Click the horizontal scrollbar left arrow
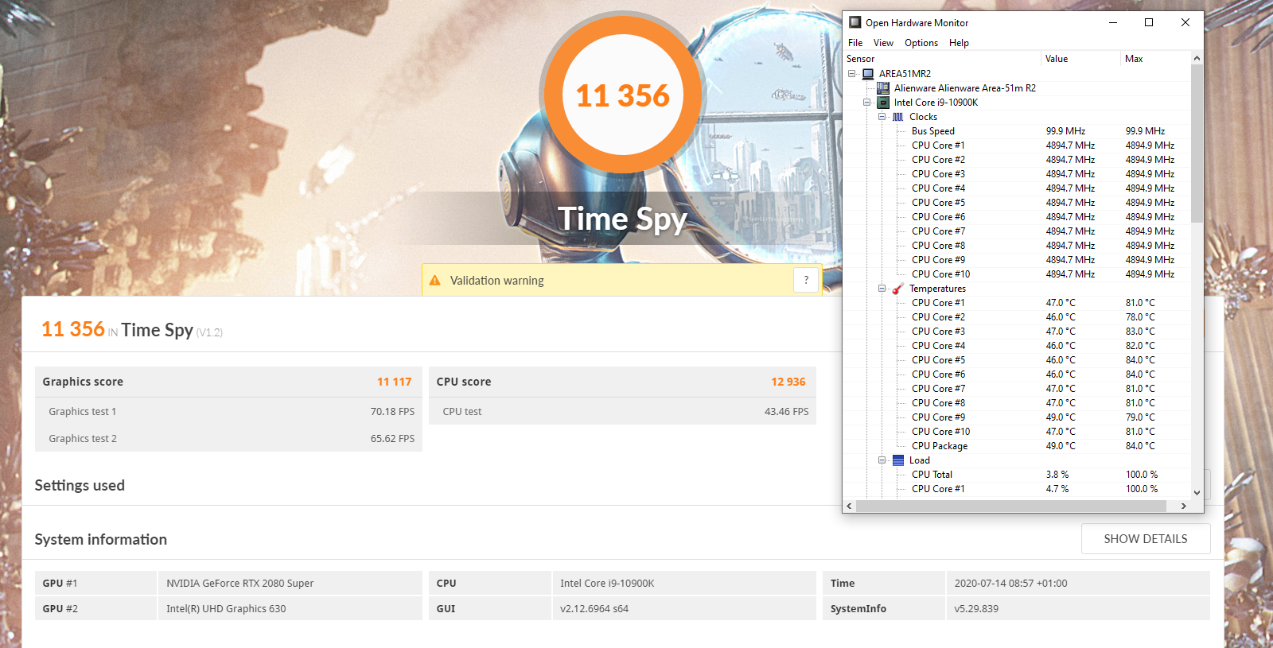 pos(850,506)
